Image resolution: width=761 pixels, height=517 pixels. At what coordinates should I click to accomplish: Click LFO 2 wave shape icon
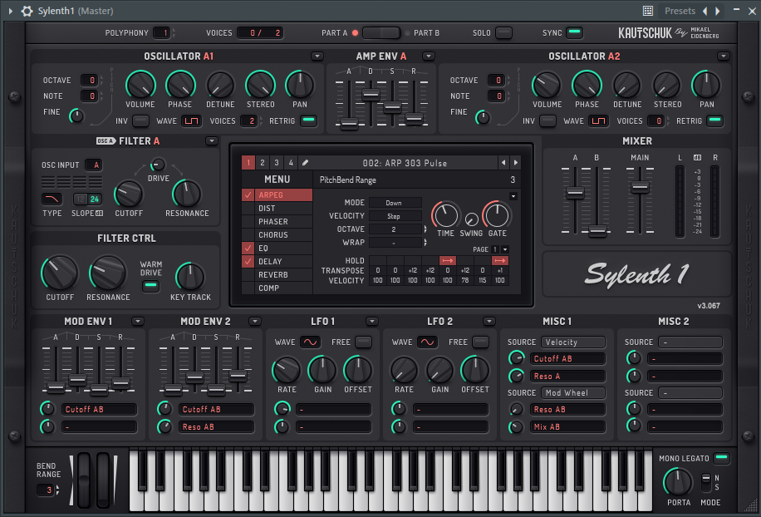pyautogui.click(x=428, y=342)
